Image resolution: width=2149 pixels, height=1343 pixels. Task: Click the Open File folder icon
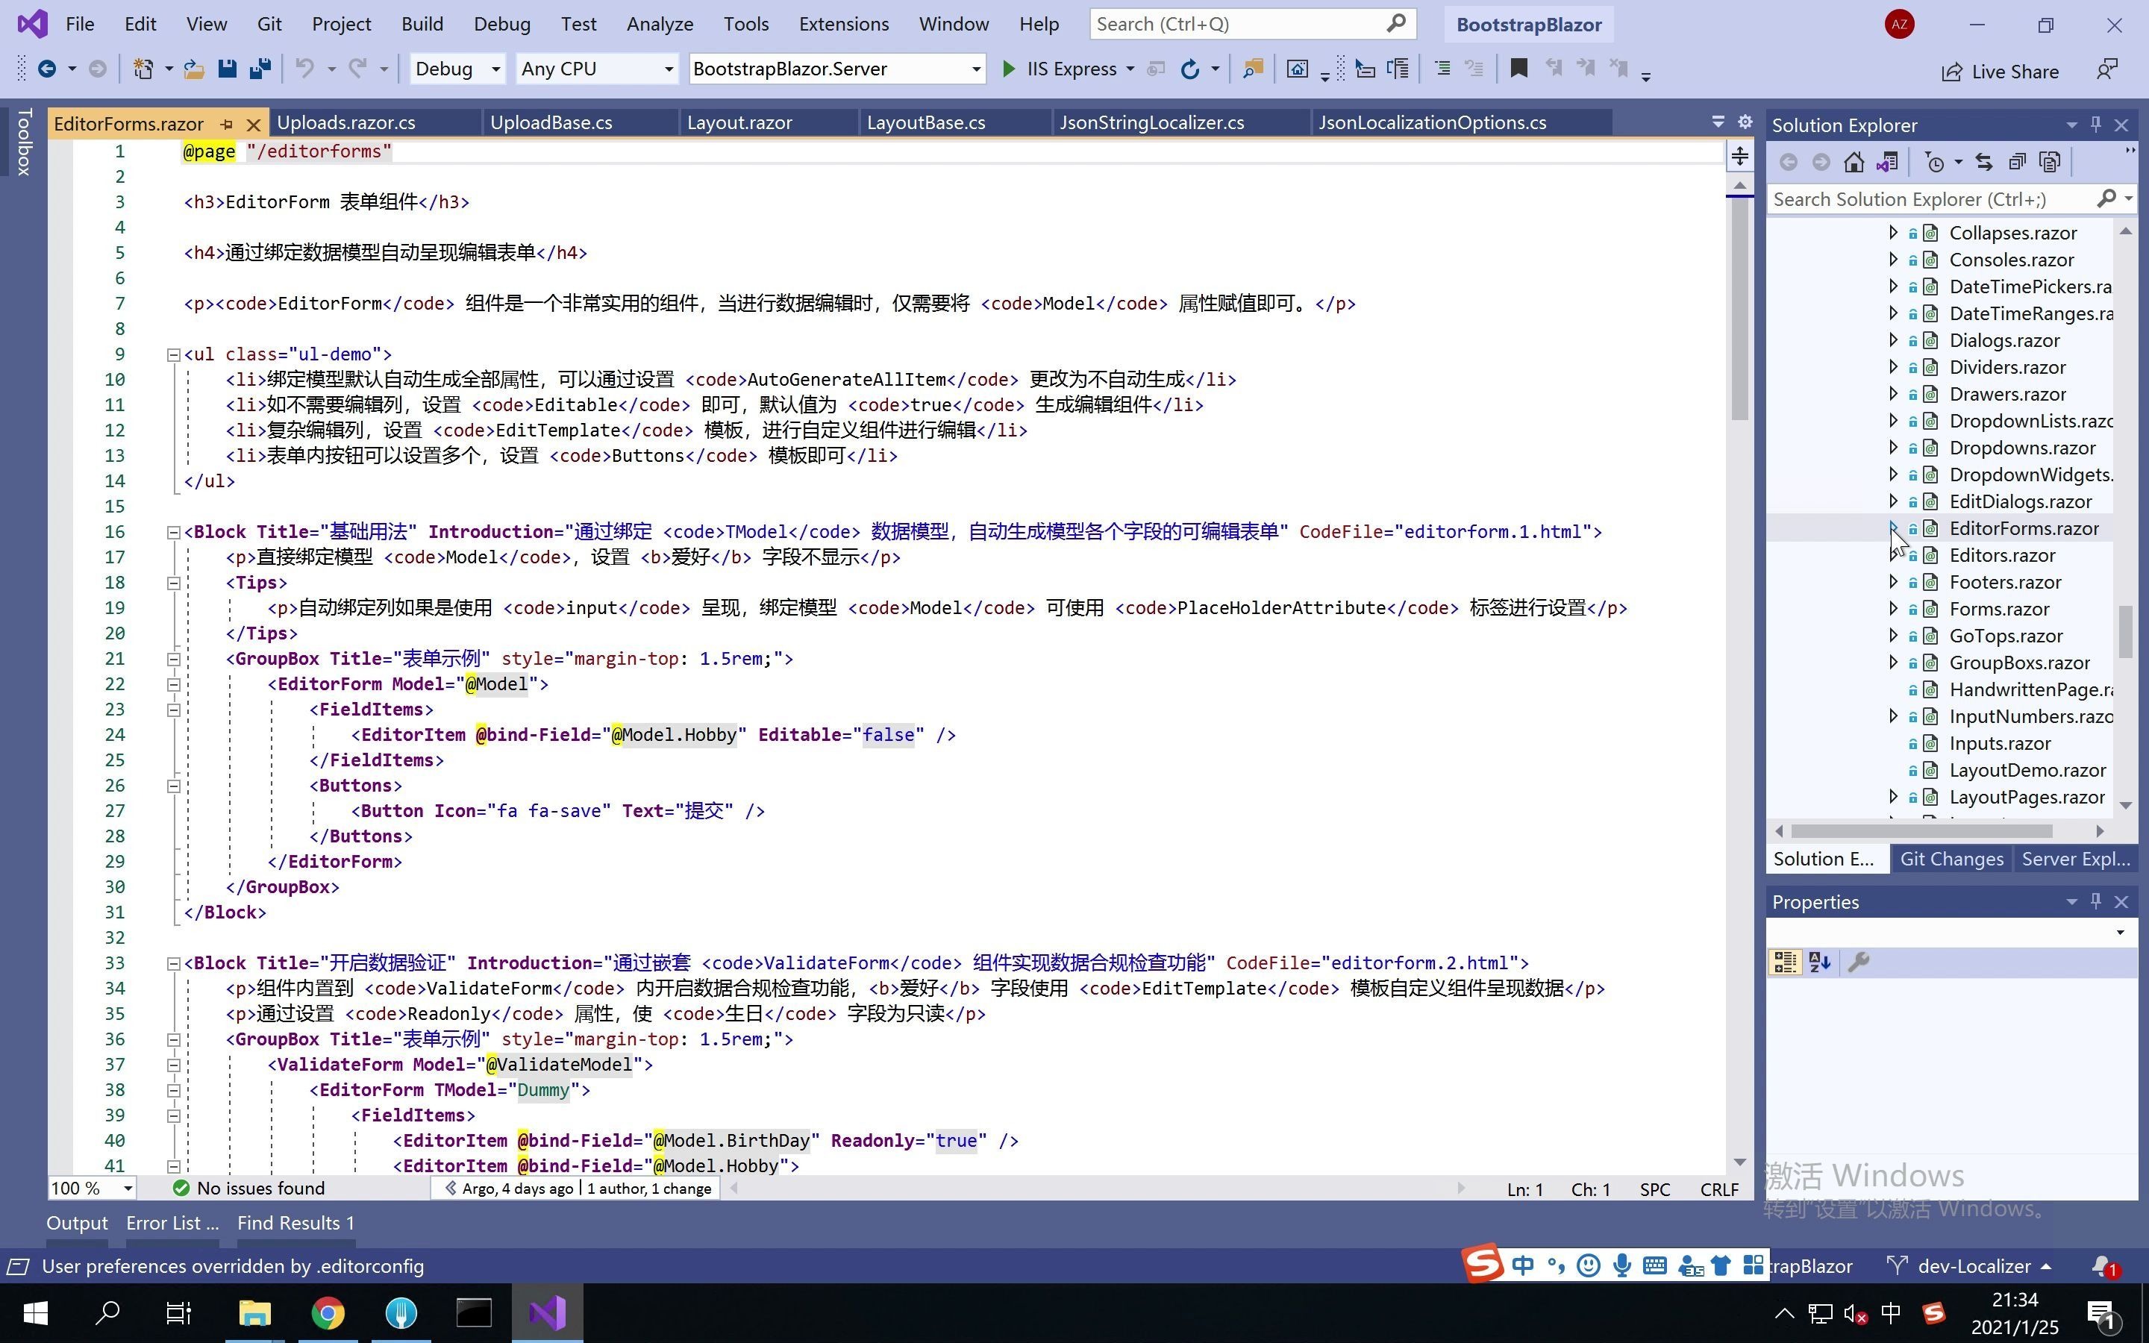pyautogui.click(x=193, y=69)
